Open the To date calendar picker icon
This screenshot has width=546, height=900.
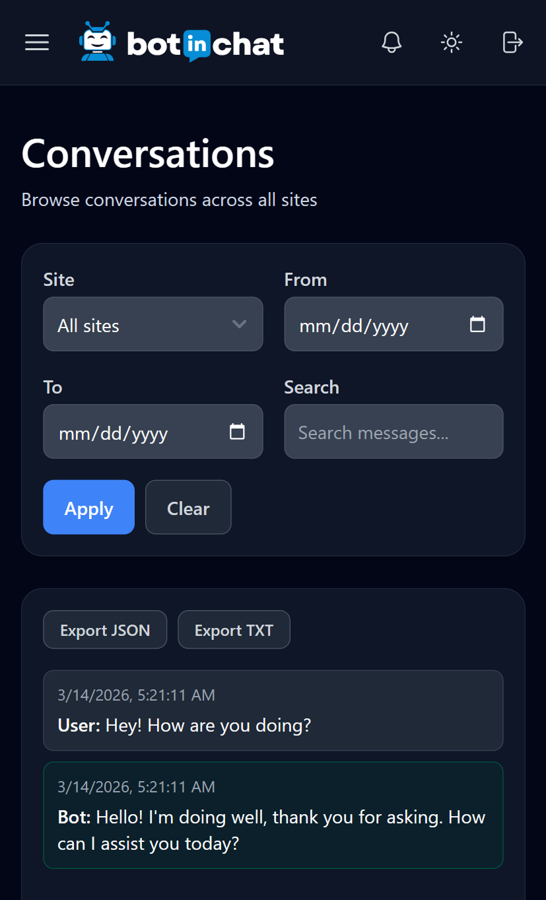pyautogui.click(x=237, y=432)
